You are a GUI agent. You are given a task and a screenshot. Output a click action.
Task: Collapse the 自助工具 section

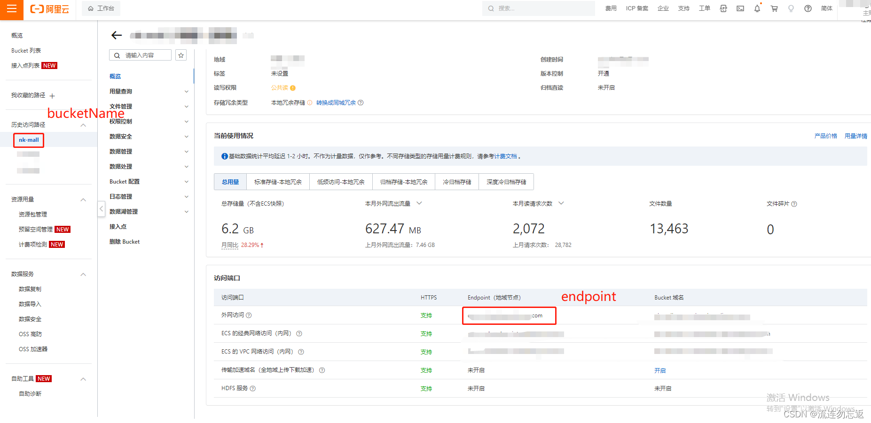83,379
